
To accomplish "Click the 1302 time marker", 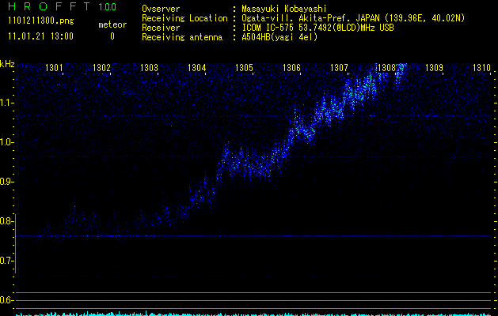I will [101, 67].
